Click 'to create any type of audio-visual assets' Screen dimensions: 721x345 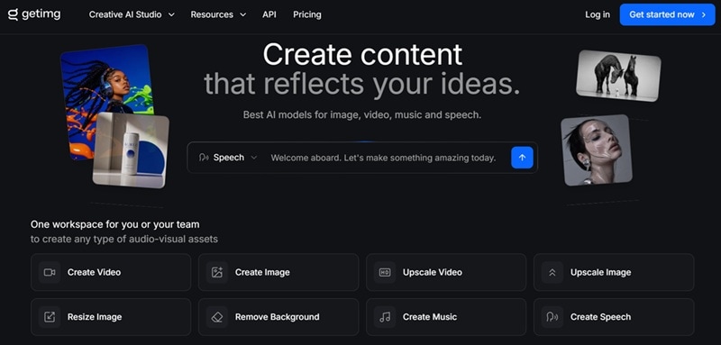tap(124, 240)
